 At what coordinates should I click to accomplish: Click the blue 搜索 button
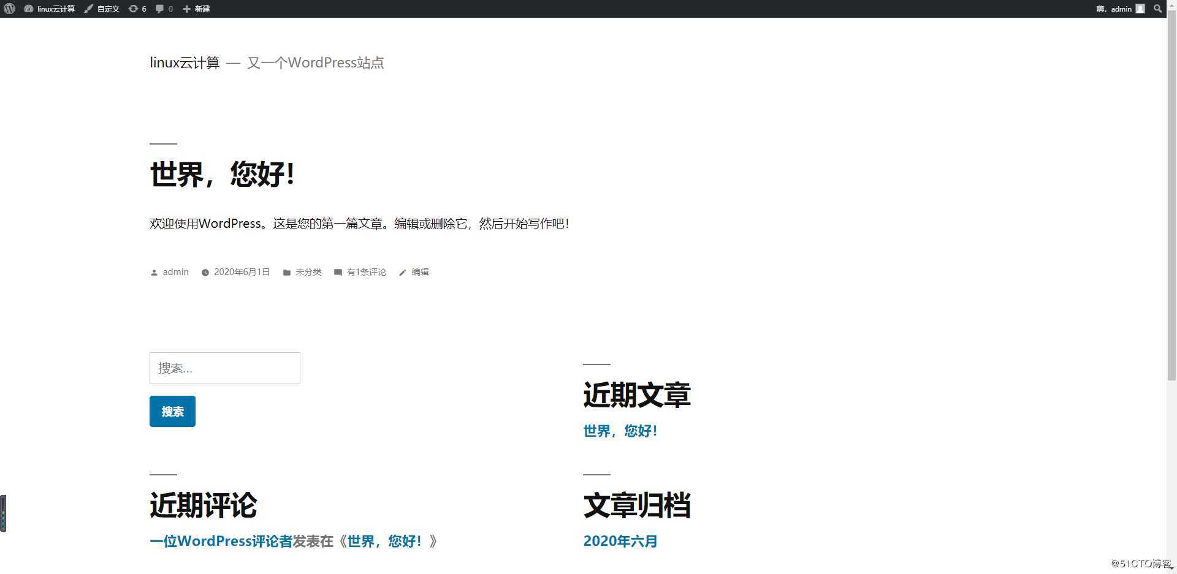point(172,411)
